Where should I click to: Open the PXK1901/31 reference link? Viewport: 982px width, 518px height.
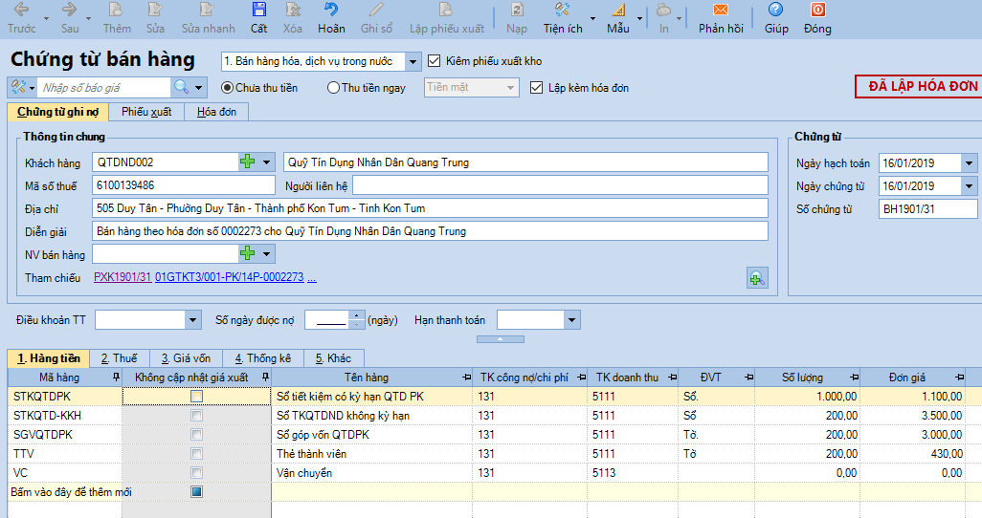[123, 277]
